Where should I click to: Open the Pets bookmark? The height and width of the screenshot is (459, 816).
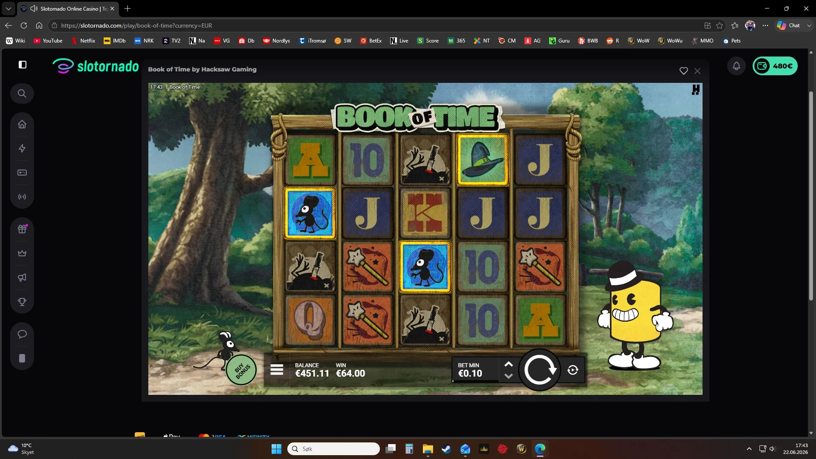point(731,41)
